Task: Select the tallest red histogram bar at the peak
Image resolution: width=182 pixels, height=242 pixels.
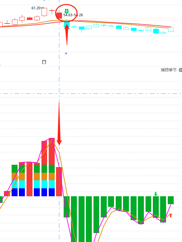Action: [x=52, y=151]
